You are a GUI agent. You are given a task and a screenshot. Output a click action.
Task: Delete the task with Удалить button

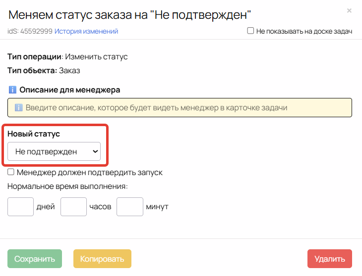click(330, 259)
